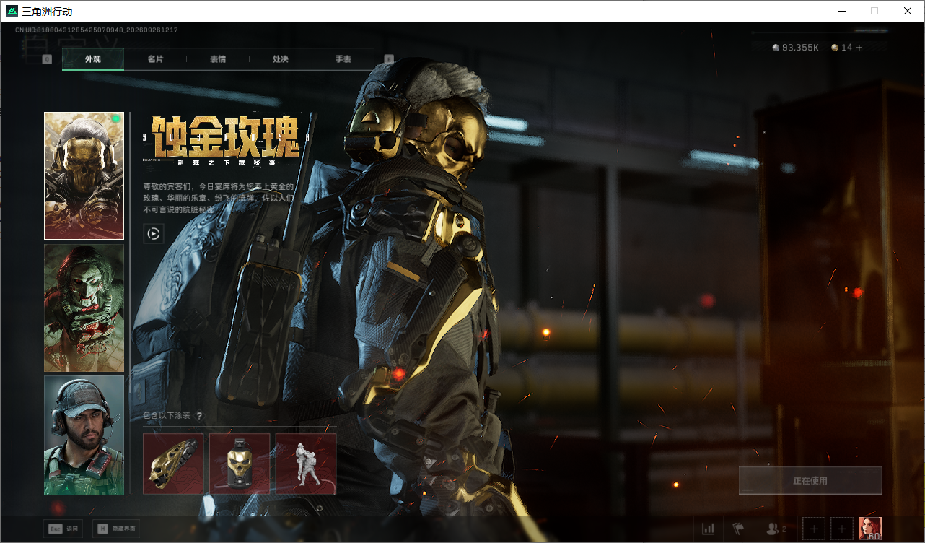Viewport: 925px width, 543px height.
Task: Click the silver coin currency icon
Action: click(776, 48)
